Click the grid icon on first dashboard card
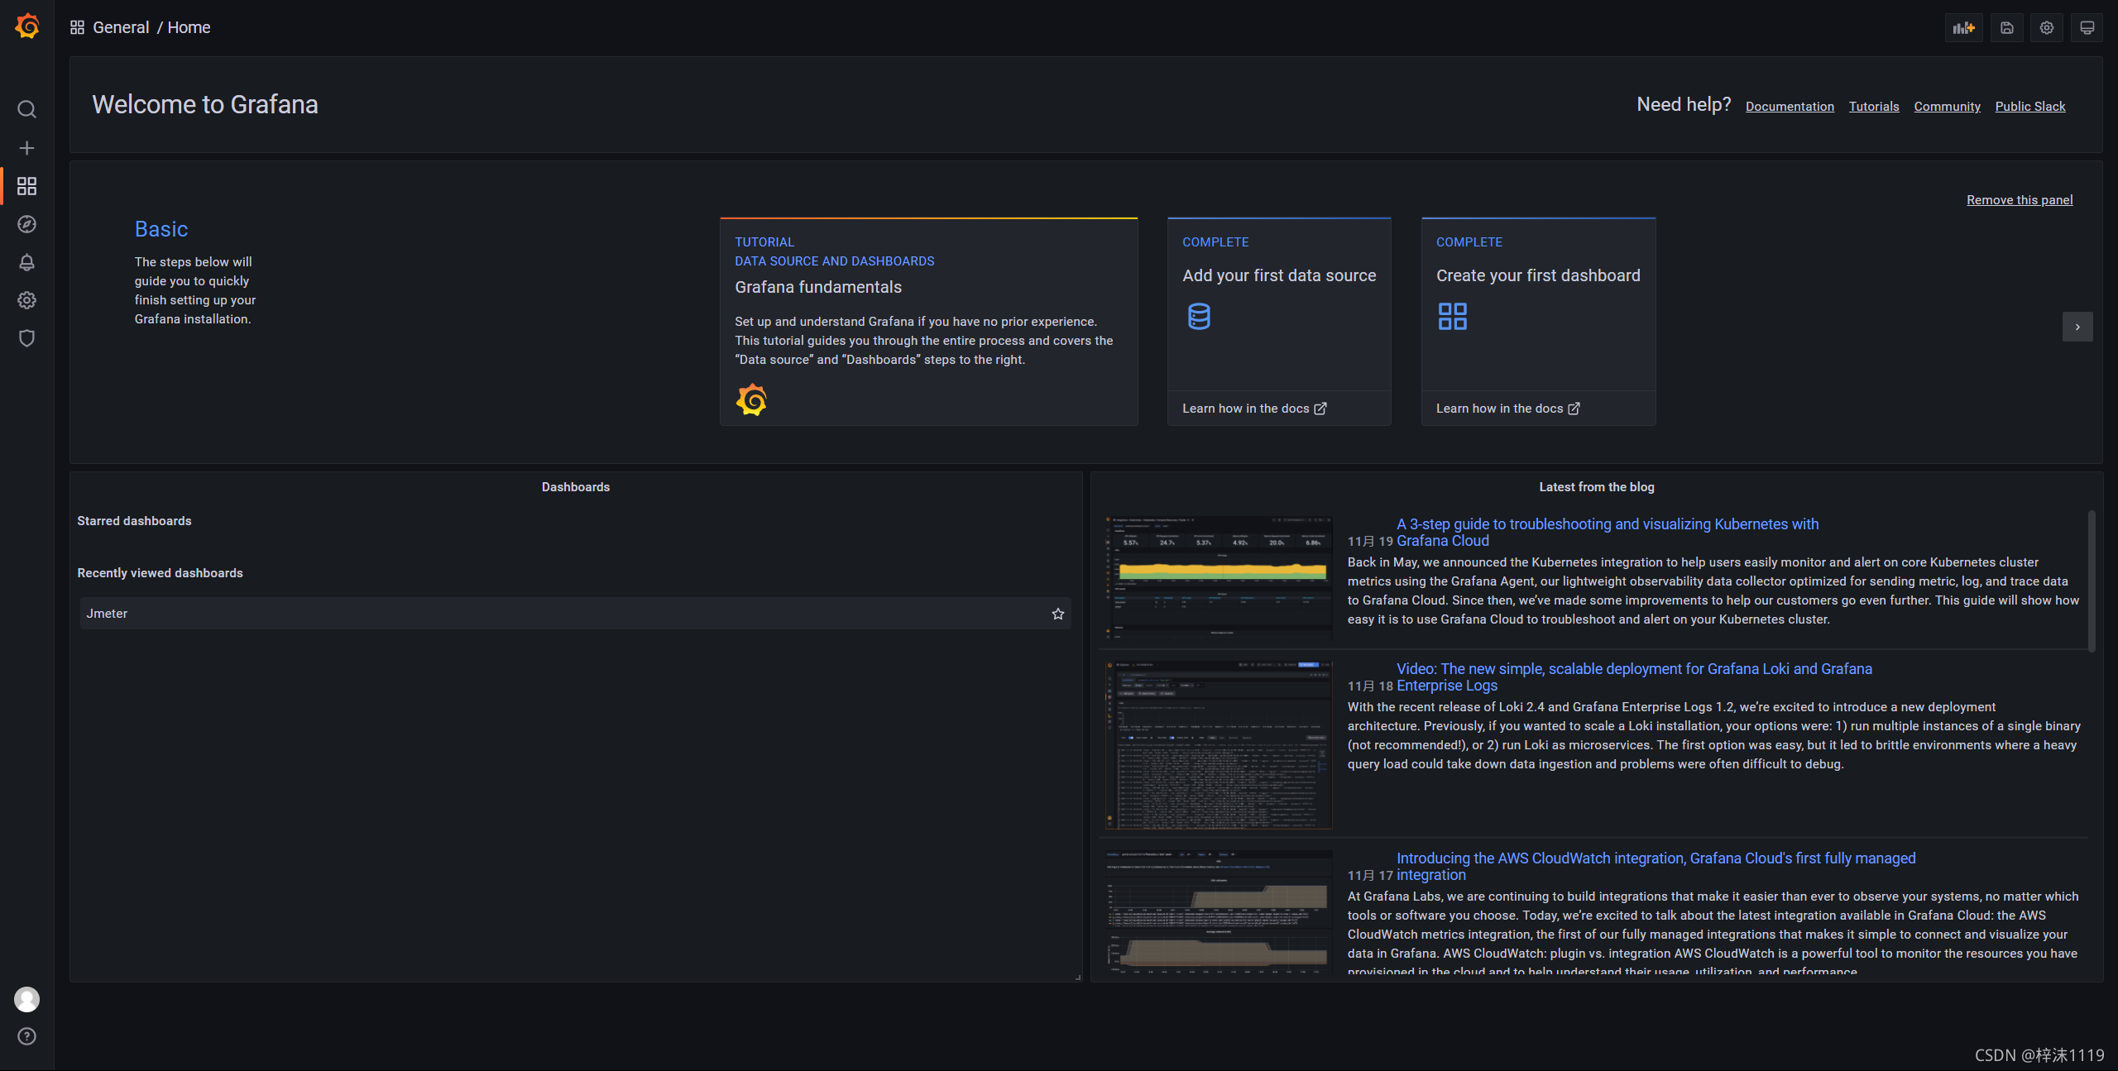The height and width of the screenshot is (1071, 2118). [1453, 316]
